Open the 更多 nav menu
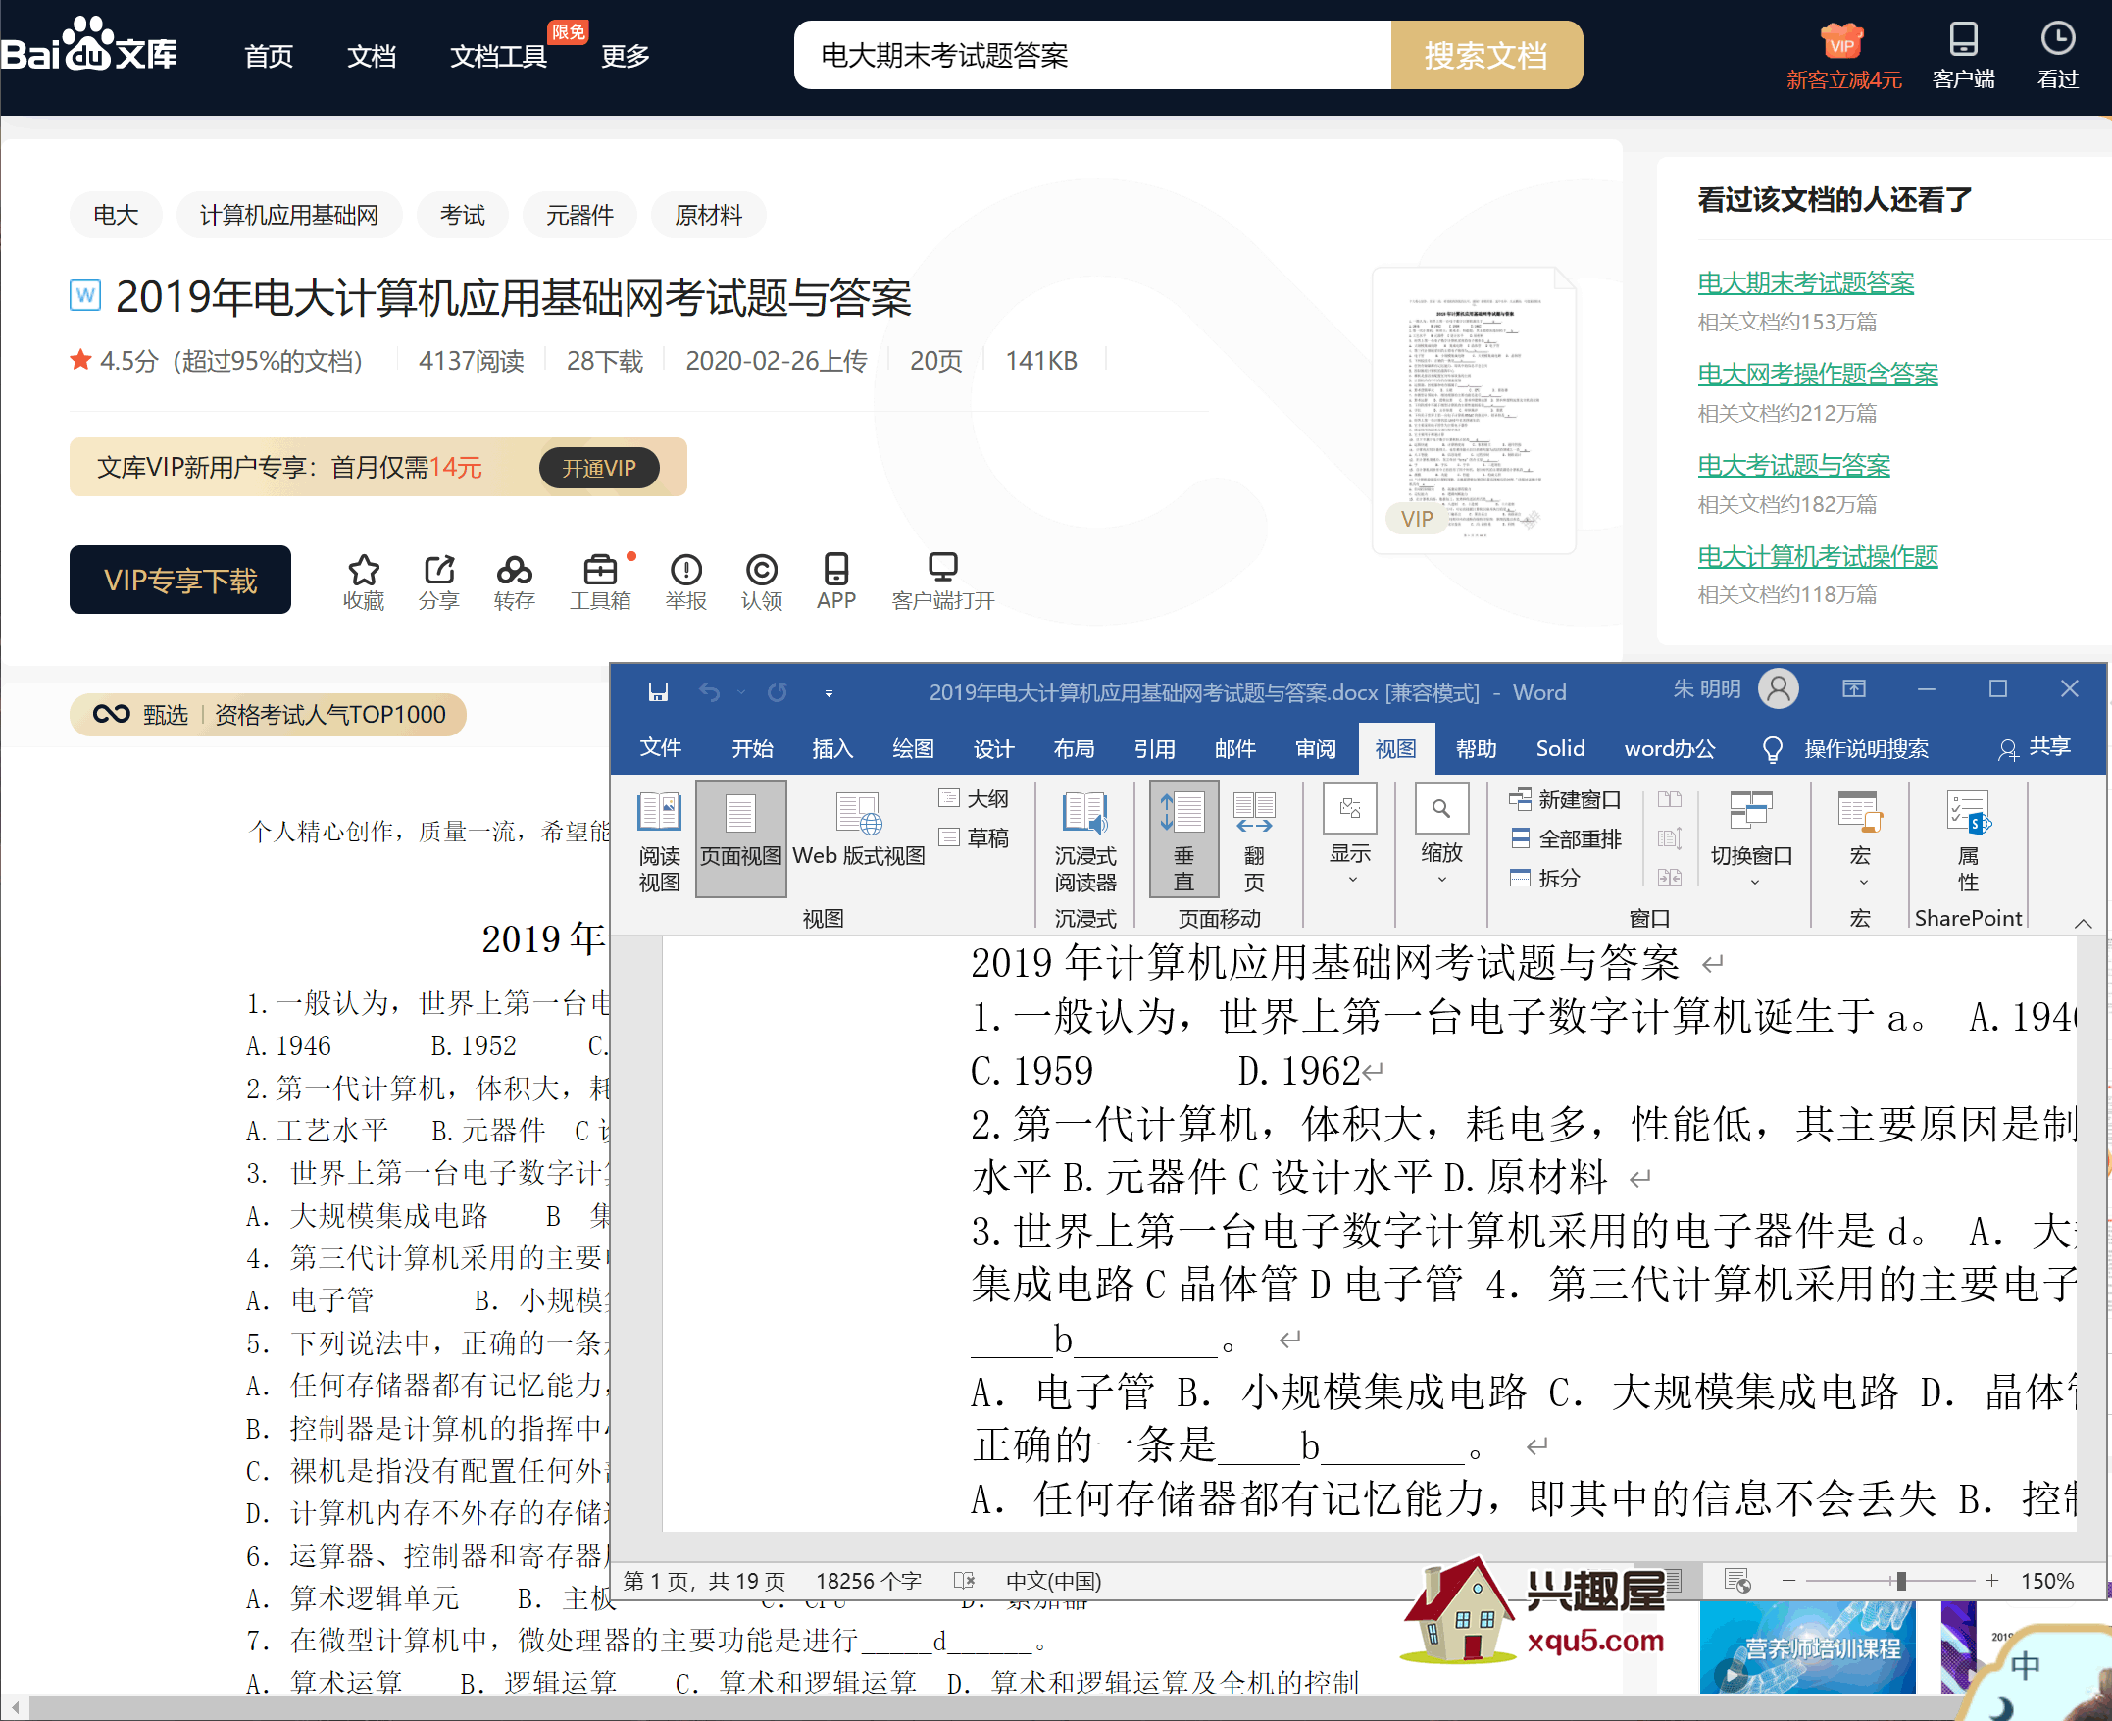2112x1721 pixels. click(x=626, y=56)
